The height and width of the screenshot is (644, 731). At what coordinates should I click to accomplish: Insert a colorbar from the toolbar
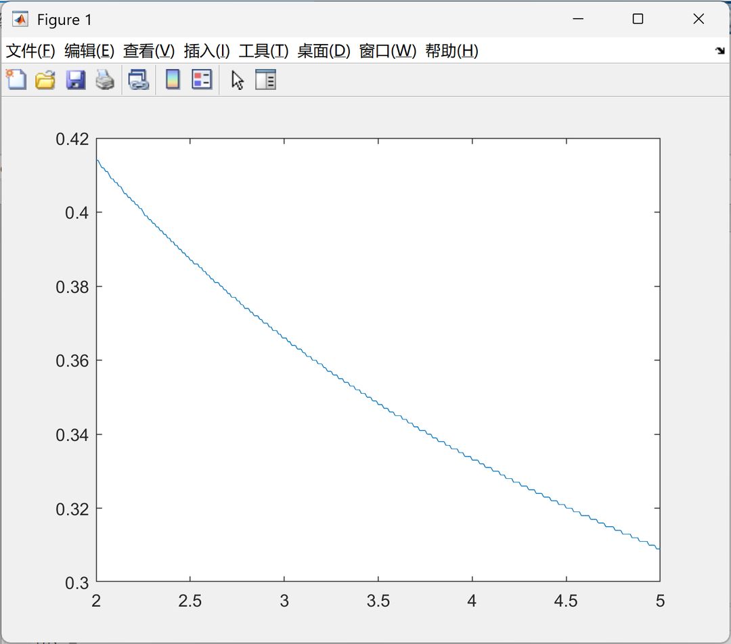[x=173, y=79]
